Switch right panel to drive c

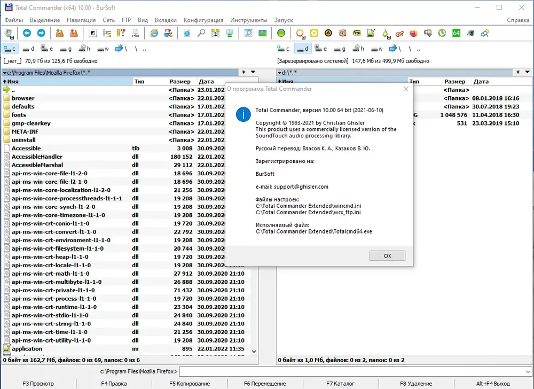coord(284,49)
